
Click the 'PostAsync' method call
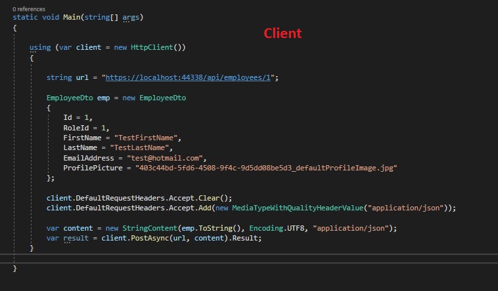(150, 238)
